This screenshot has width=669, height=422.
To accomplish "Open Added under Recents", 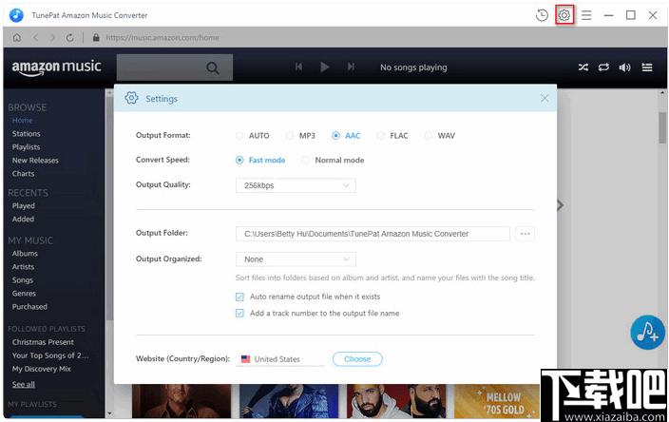I will click(23, 219).
